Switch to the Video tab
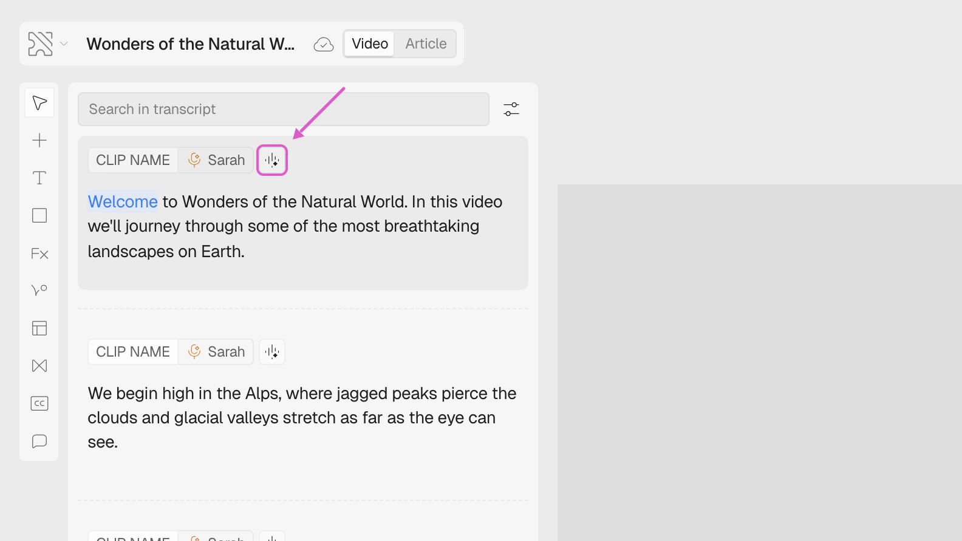This screenshot has height=541, width=962. pyautogui.click(x=370, y=44)
